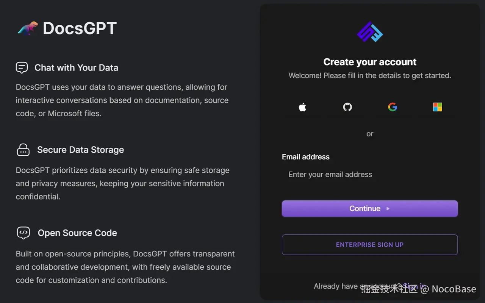Click the Secure Data Storage heading
The height and width of the screenshot is (303, 485).
point(80,150)
